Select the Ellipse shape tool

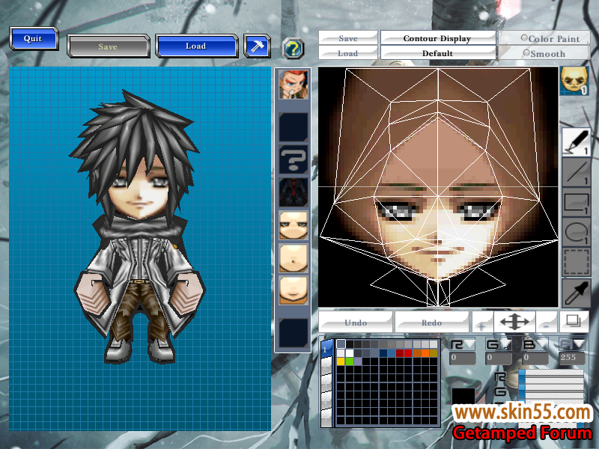tap(577, 232)
